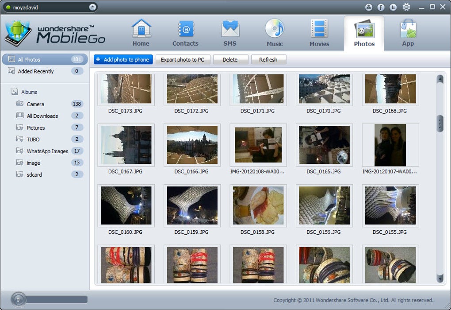Viewport: 451px width, 310px height.
Task: Select thumbnail DSC_0172.JPG
Action: coord(192,89)
